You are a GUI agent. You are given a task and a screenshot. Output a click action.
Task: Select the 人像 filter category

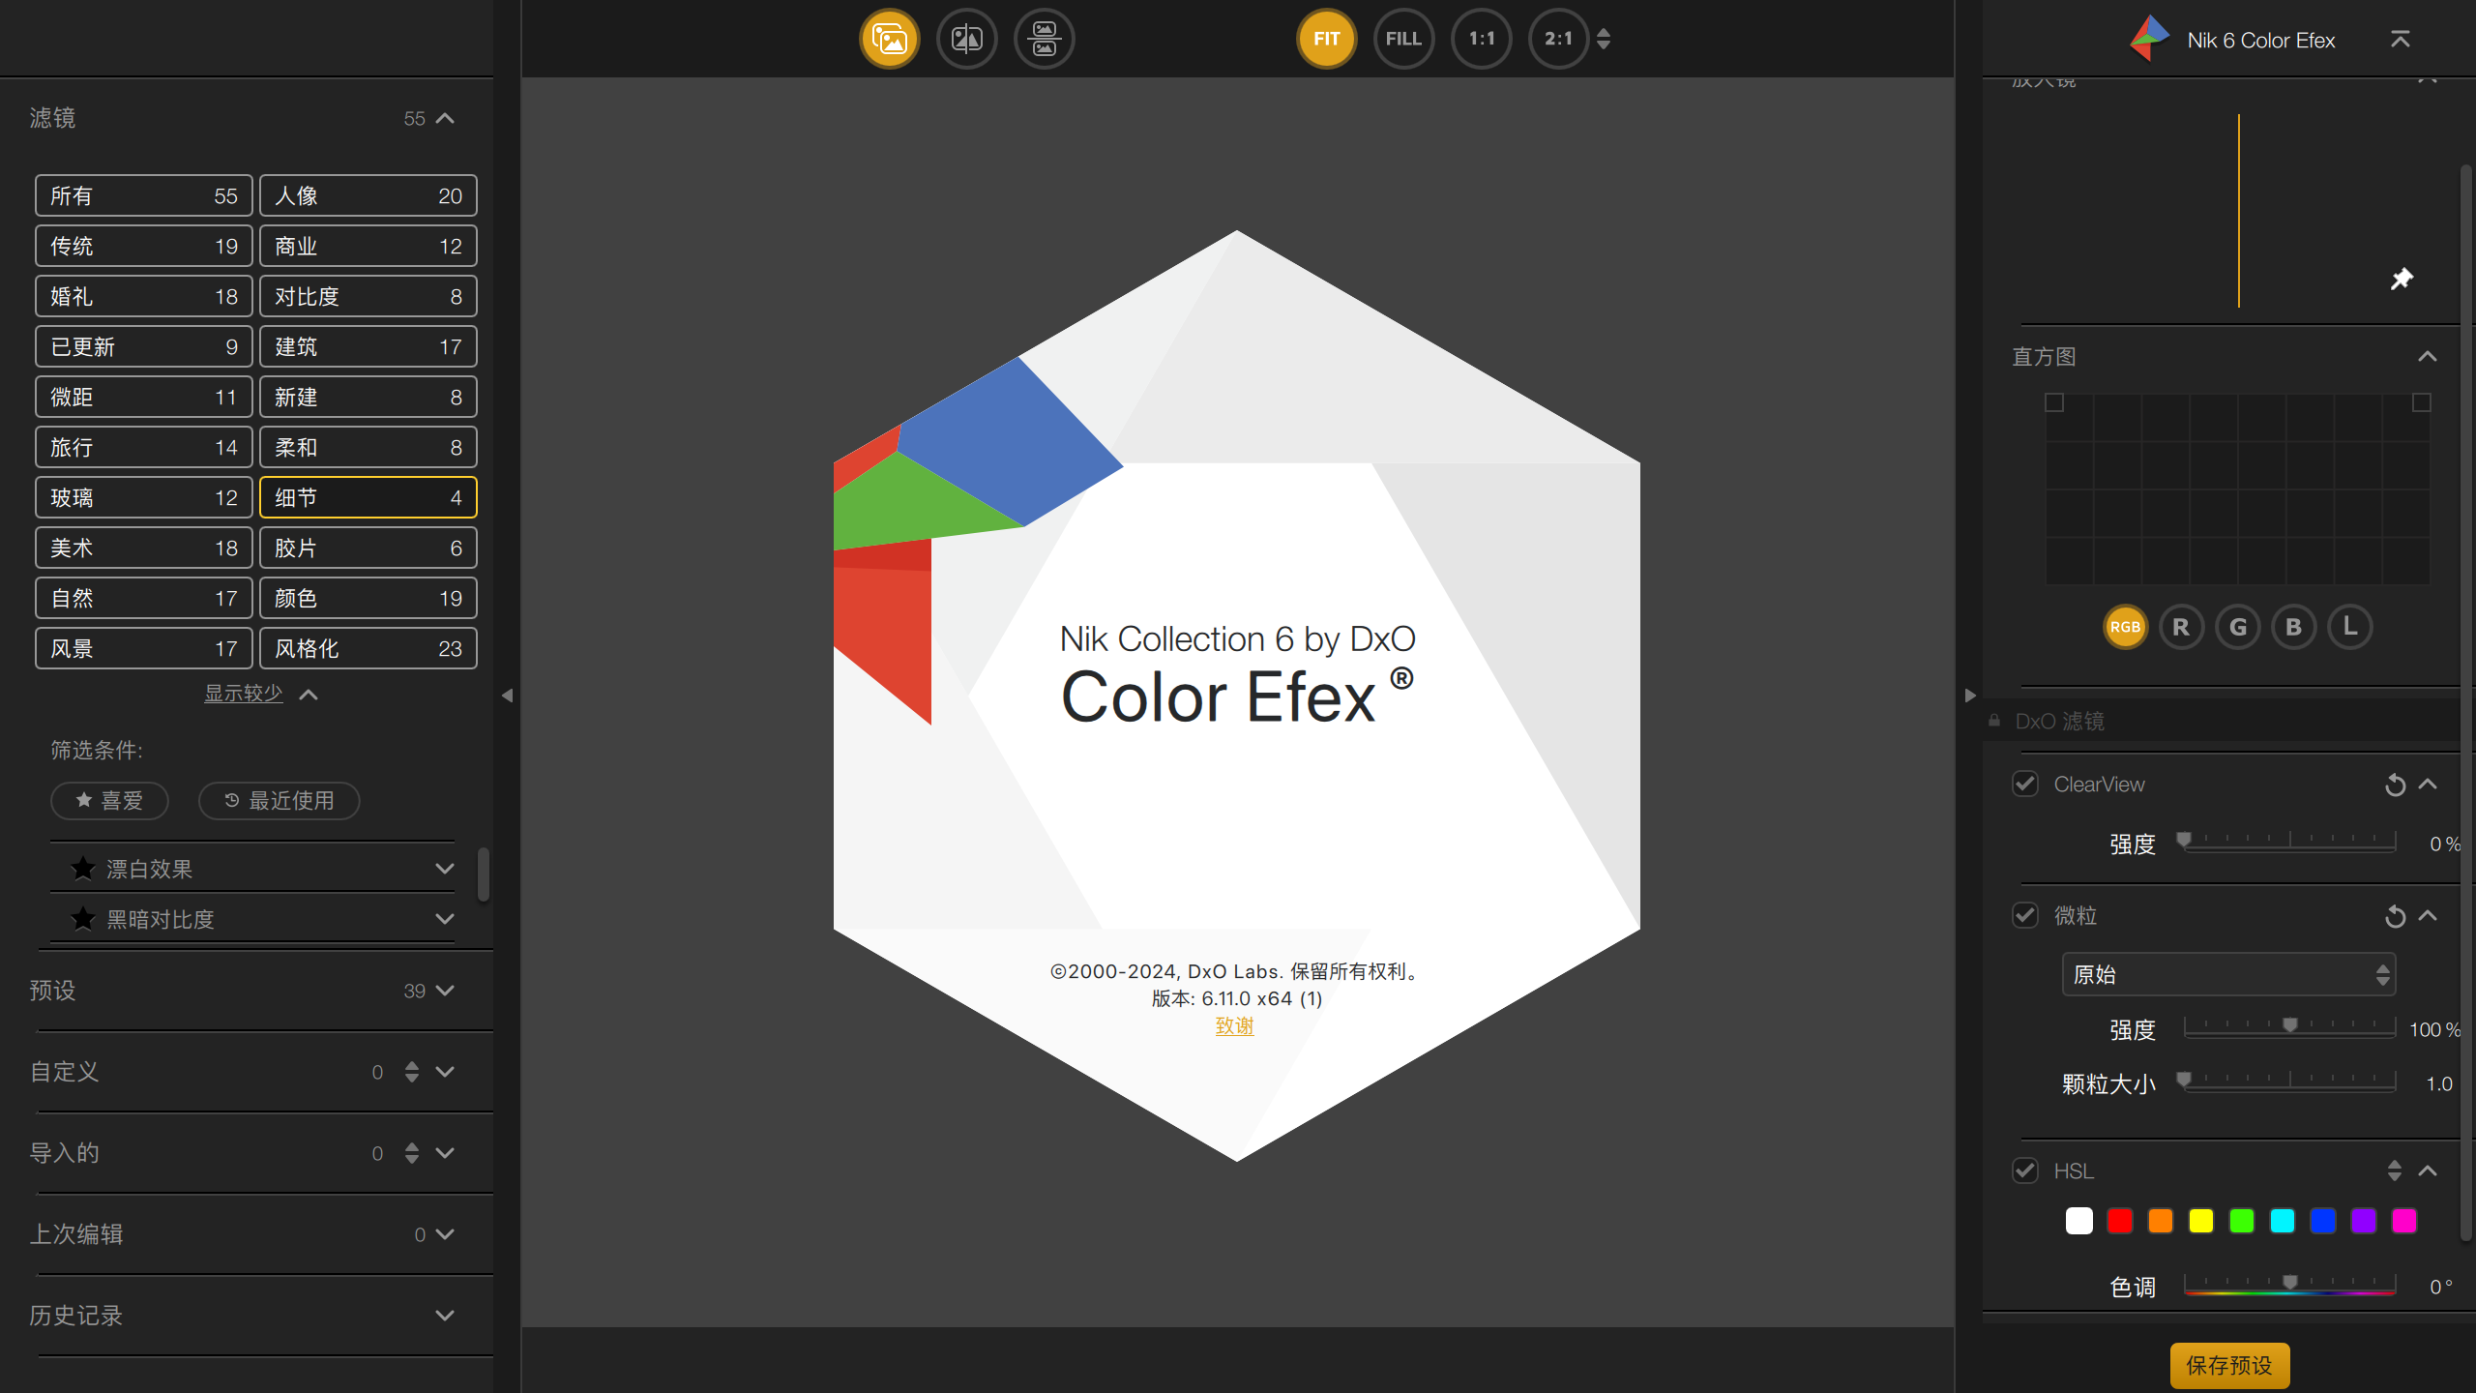pos(368,196)
